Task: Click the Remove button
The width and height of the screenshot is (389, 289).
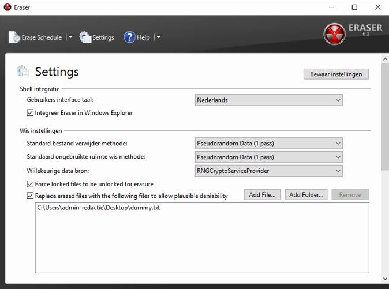Action: [350, 195]
